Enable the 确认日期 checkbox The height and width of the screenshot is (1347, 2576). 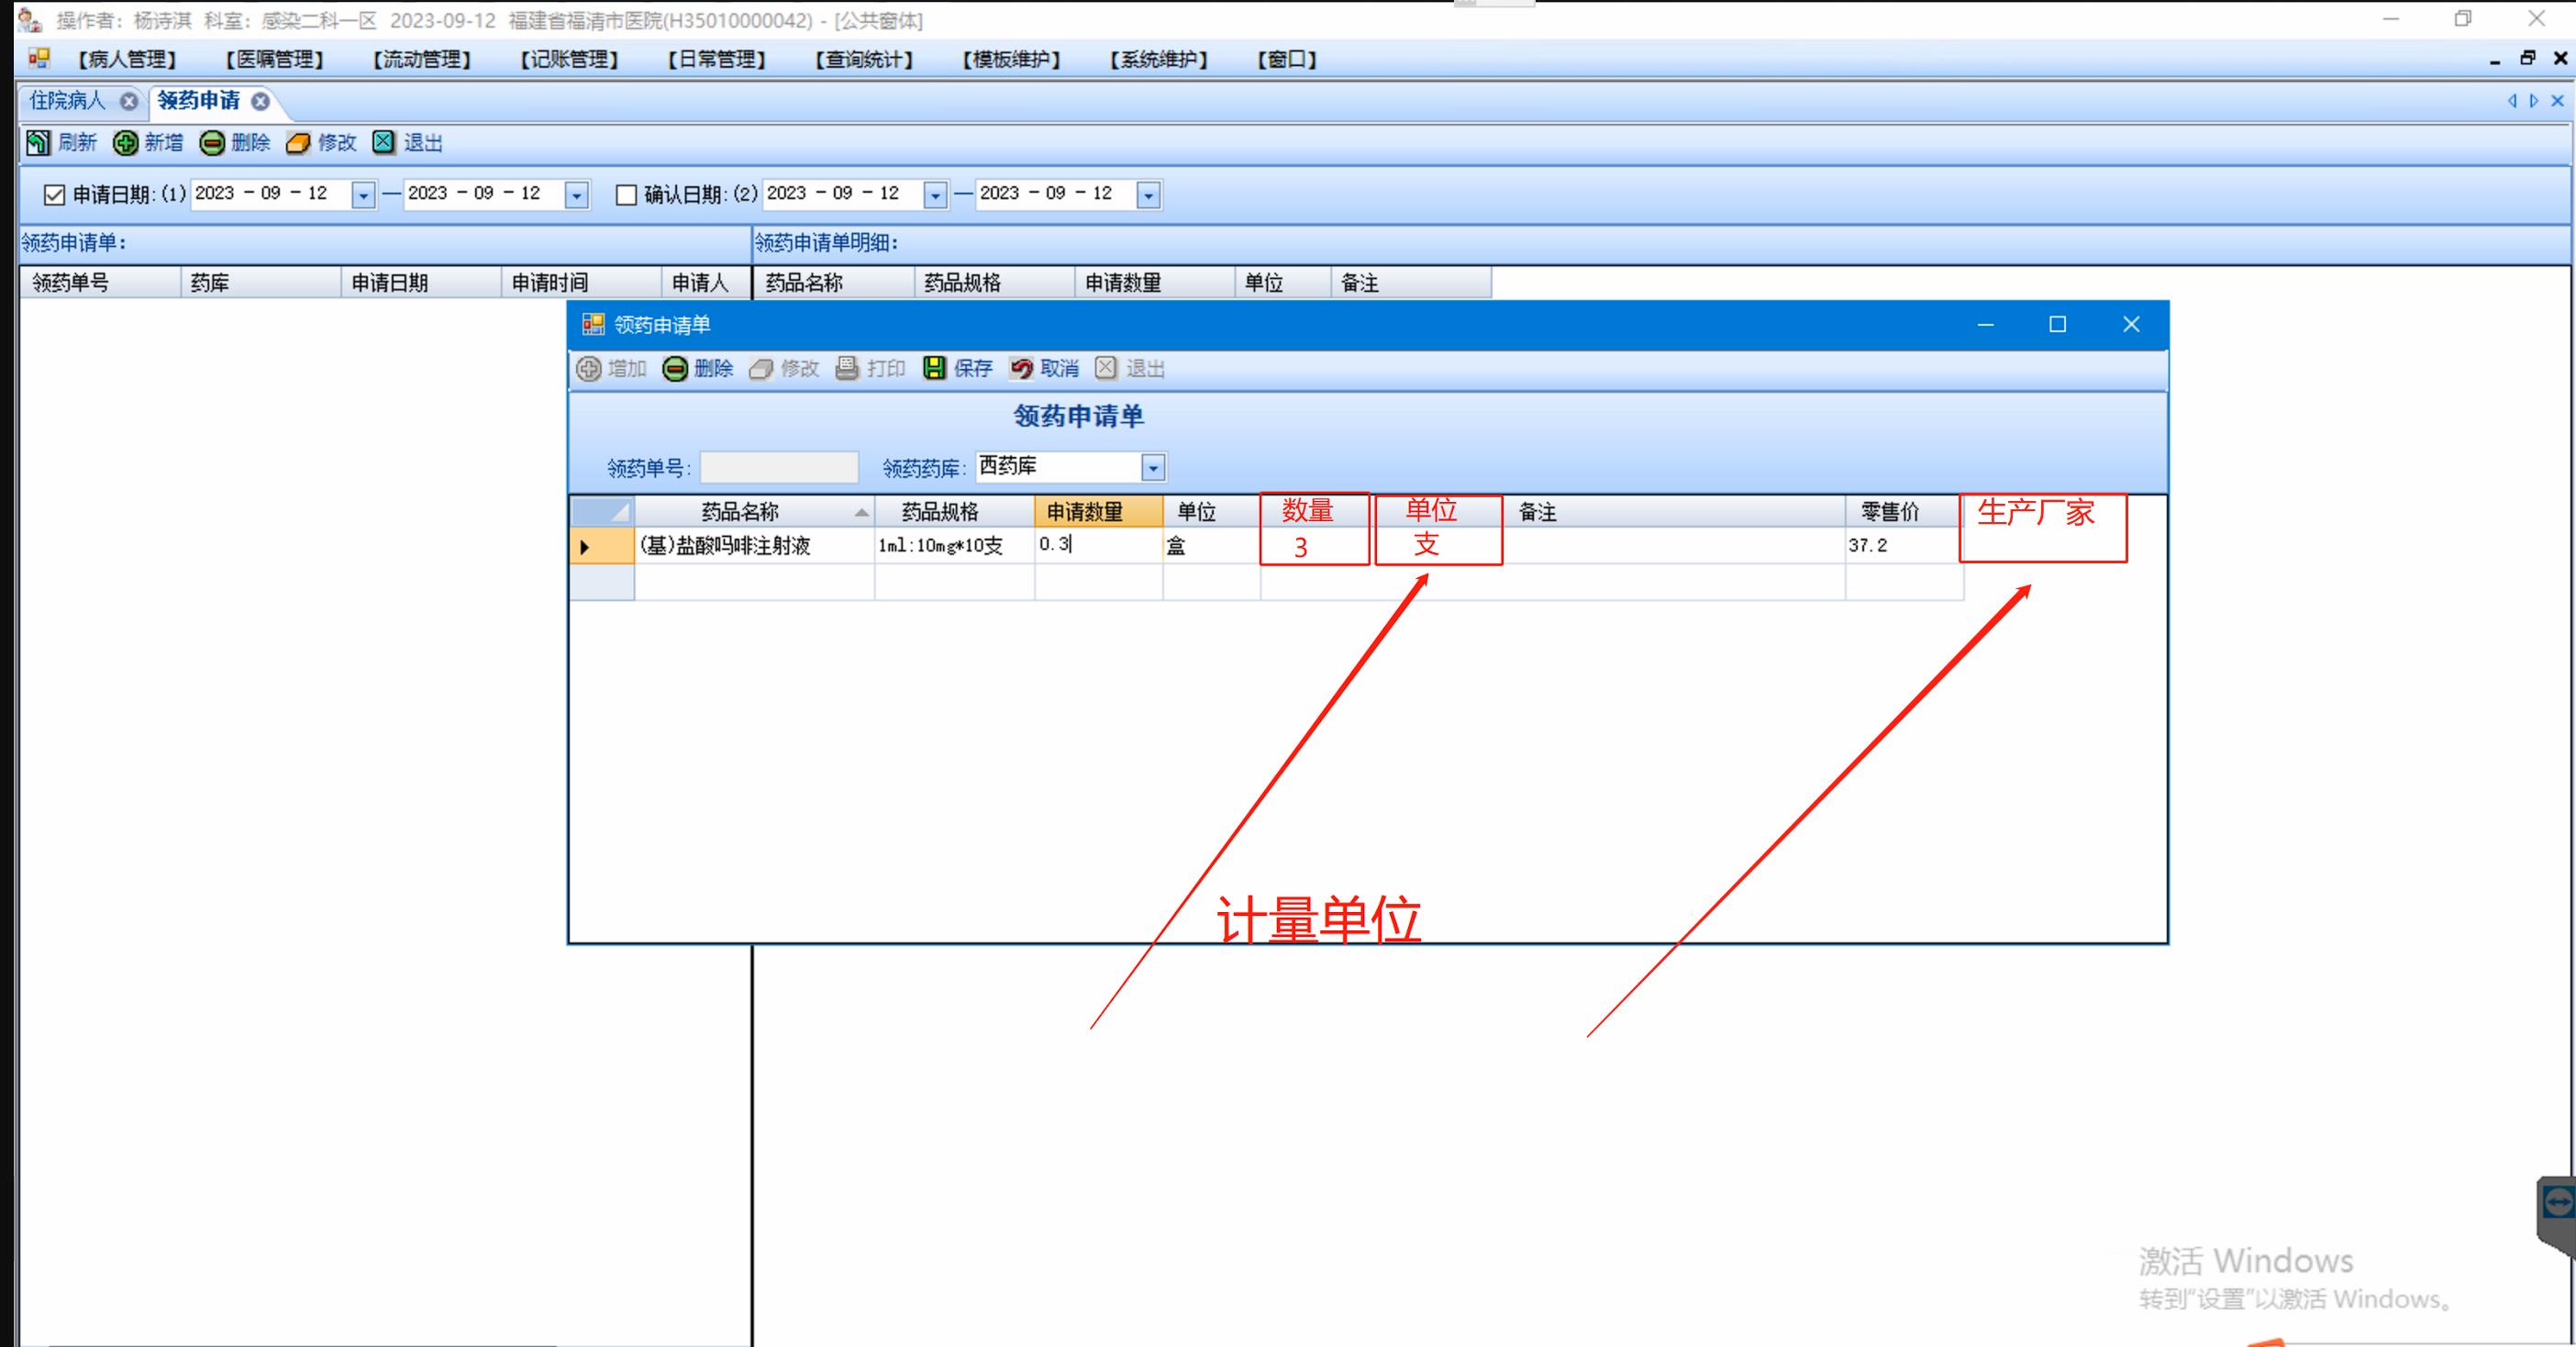pos(626,195)
